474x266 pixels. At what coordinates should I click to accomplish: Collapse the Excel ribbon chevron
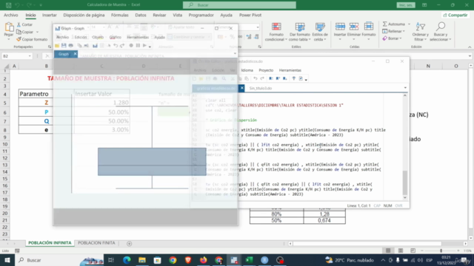click(x=470, y=47)
